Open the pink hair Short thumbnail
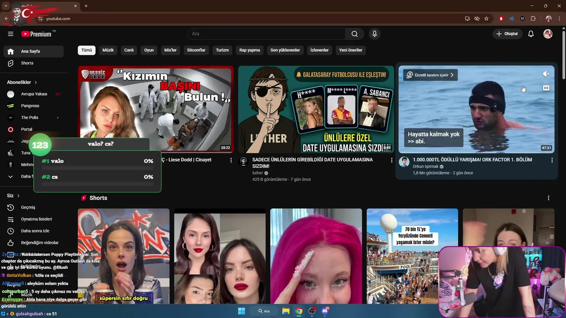The image size is (566, 318). pyautogui.click(x=316, y=256)
